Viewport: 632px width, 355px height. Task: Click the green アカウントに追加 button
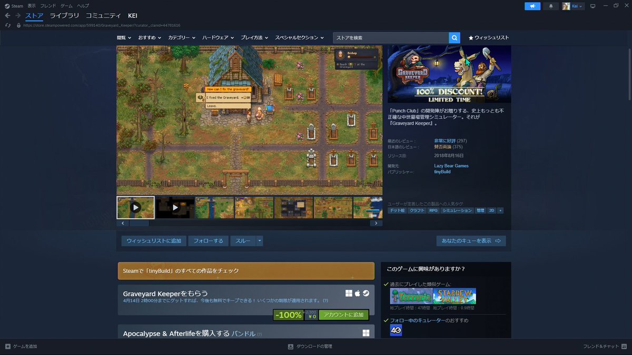343,315
